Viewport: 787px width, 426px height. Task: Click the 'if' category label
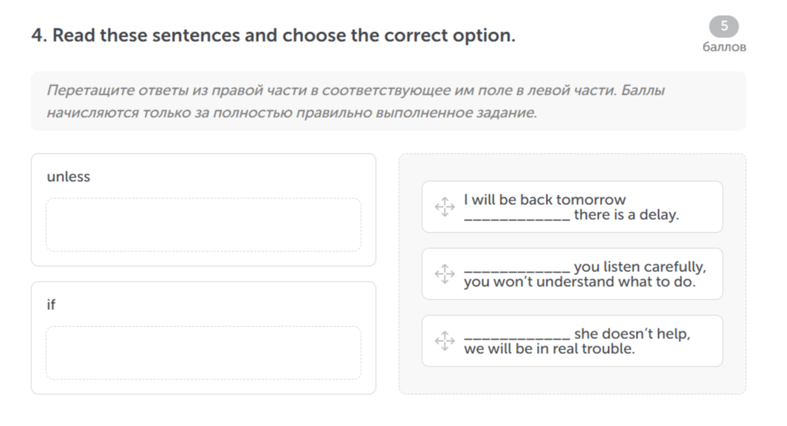pos(51,305)
